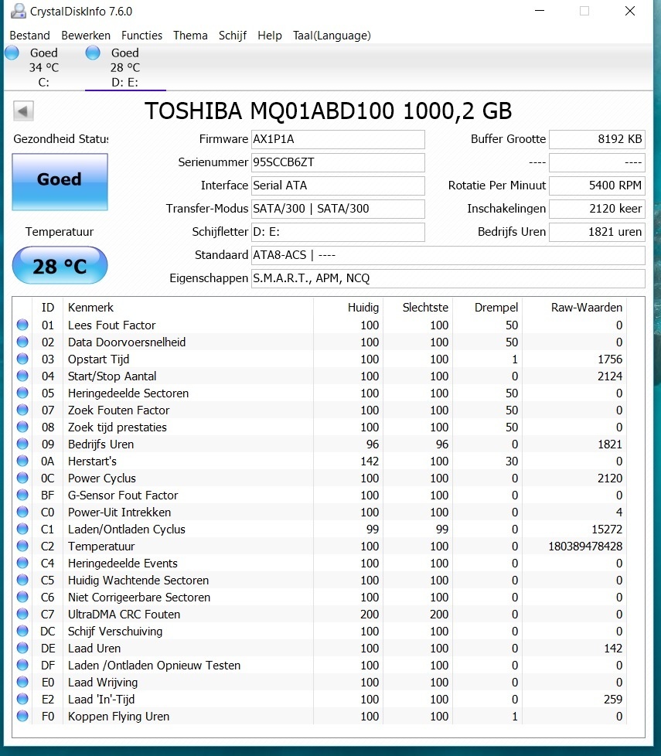Viewport: 661px width, 756px height.
Task: Open the Schijf menu
Action: (233, 36)
